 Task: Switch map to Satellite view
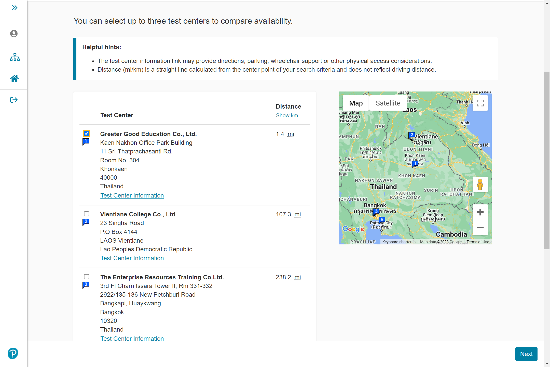click(x=388, y=103)
